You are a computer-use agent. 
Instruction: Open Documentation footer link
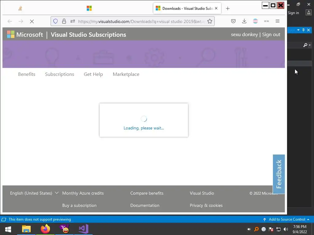[145, 205]
